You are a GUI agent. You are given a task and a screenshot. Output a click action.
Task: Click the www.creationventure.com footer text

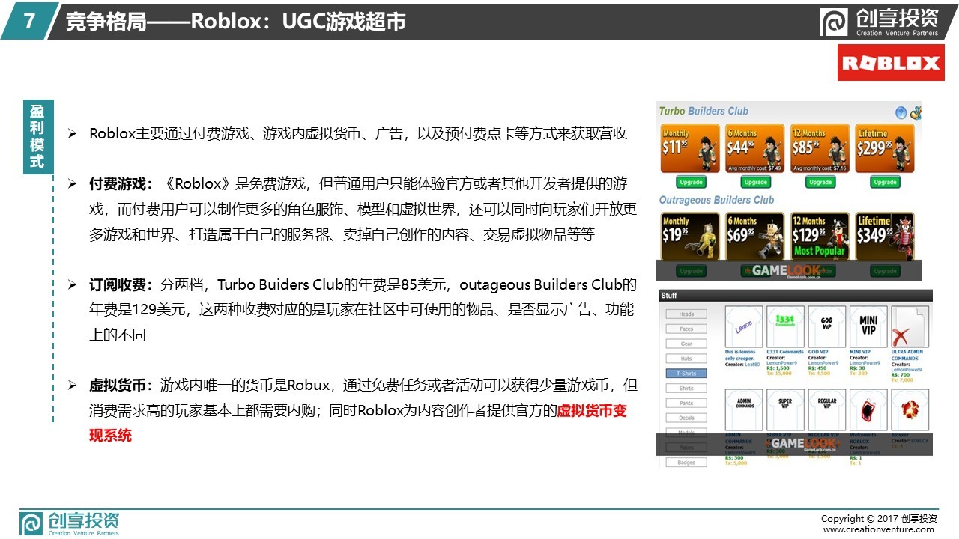879,529
